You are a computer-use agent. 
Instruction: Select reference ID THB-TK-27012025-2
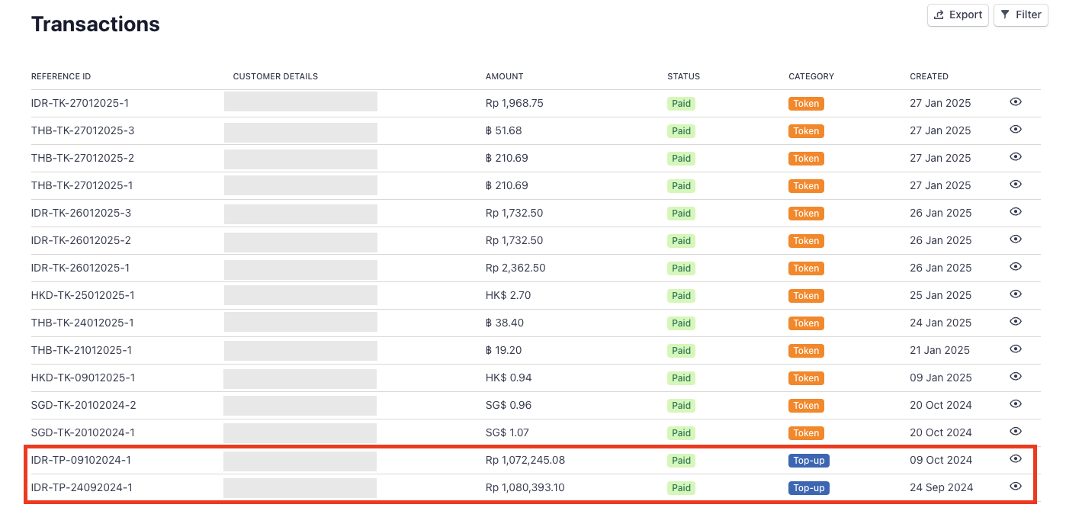[82, 158]
